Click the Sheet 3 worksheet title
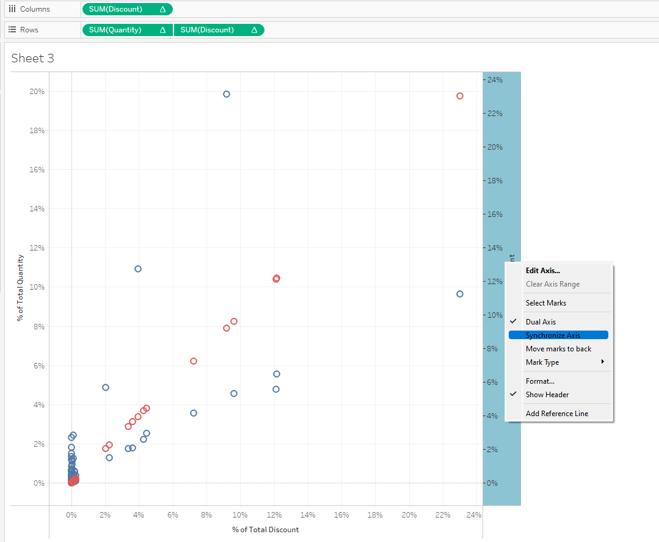 [x=32, y=58]
